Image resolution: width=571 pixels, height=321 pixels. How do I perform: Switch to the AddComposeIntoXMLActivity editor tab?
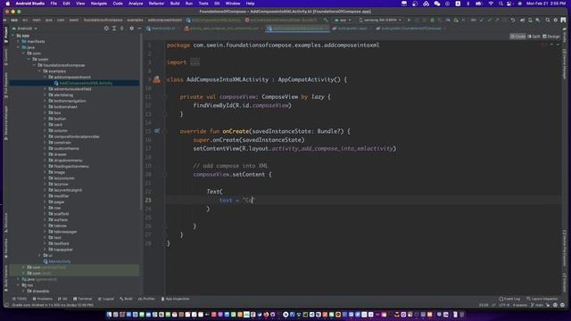tap(297, 28)
